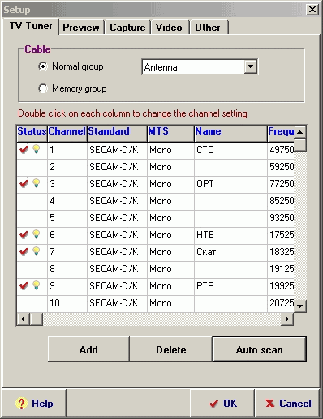Click the Name column header
This screenshot has height=419, width=323.
230,133
